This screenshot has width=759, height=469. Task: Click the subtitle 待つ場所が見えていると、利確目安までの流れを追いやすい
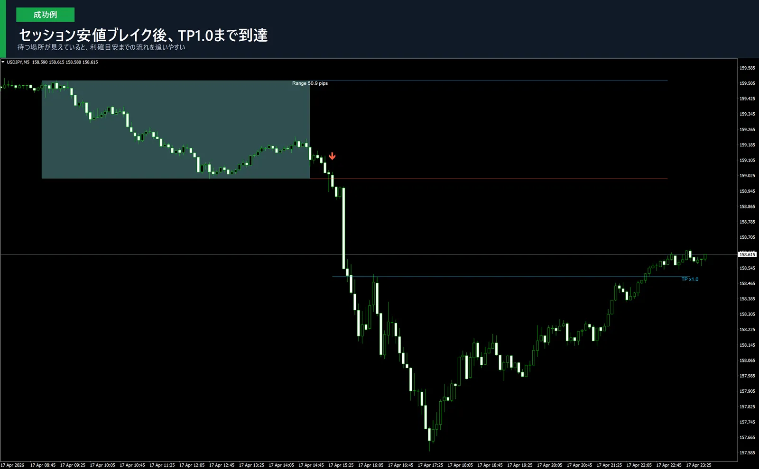tap(102, 47)
